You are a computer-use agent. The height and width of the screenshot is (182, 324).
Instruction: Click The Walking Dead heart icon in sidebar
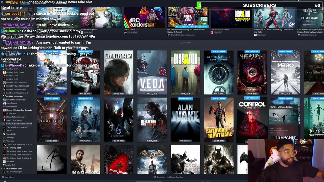tap(4, 148)
